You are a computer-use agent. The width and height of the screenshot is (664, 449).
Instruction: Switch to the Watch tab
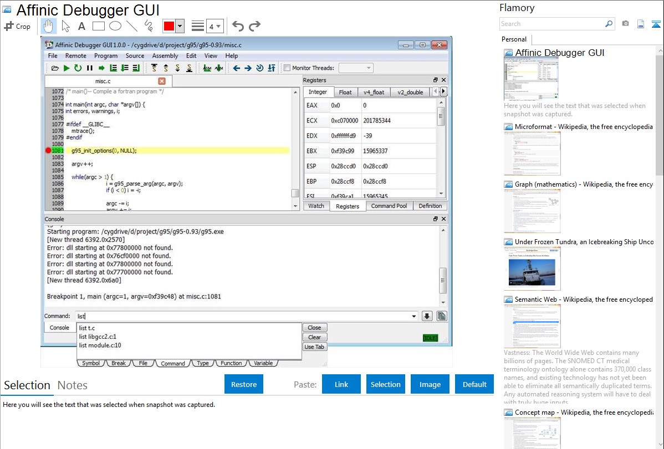316,206
